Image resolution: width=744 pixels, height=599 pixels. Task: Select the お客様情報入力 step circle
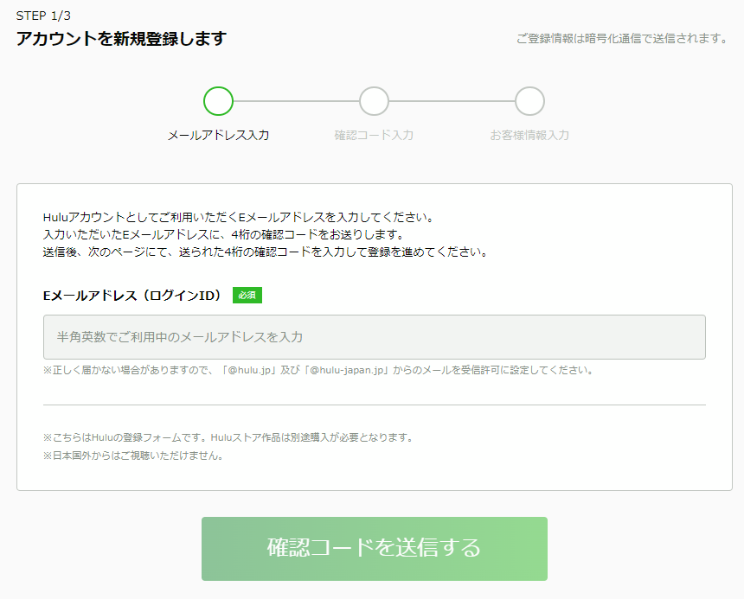529,101
